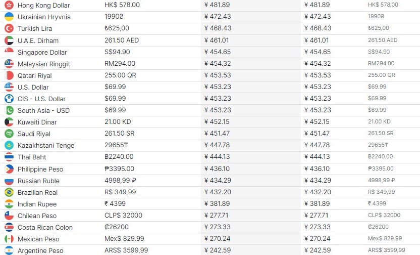Click the Brazilian flag icon

(9, 192)
